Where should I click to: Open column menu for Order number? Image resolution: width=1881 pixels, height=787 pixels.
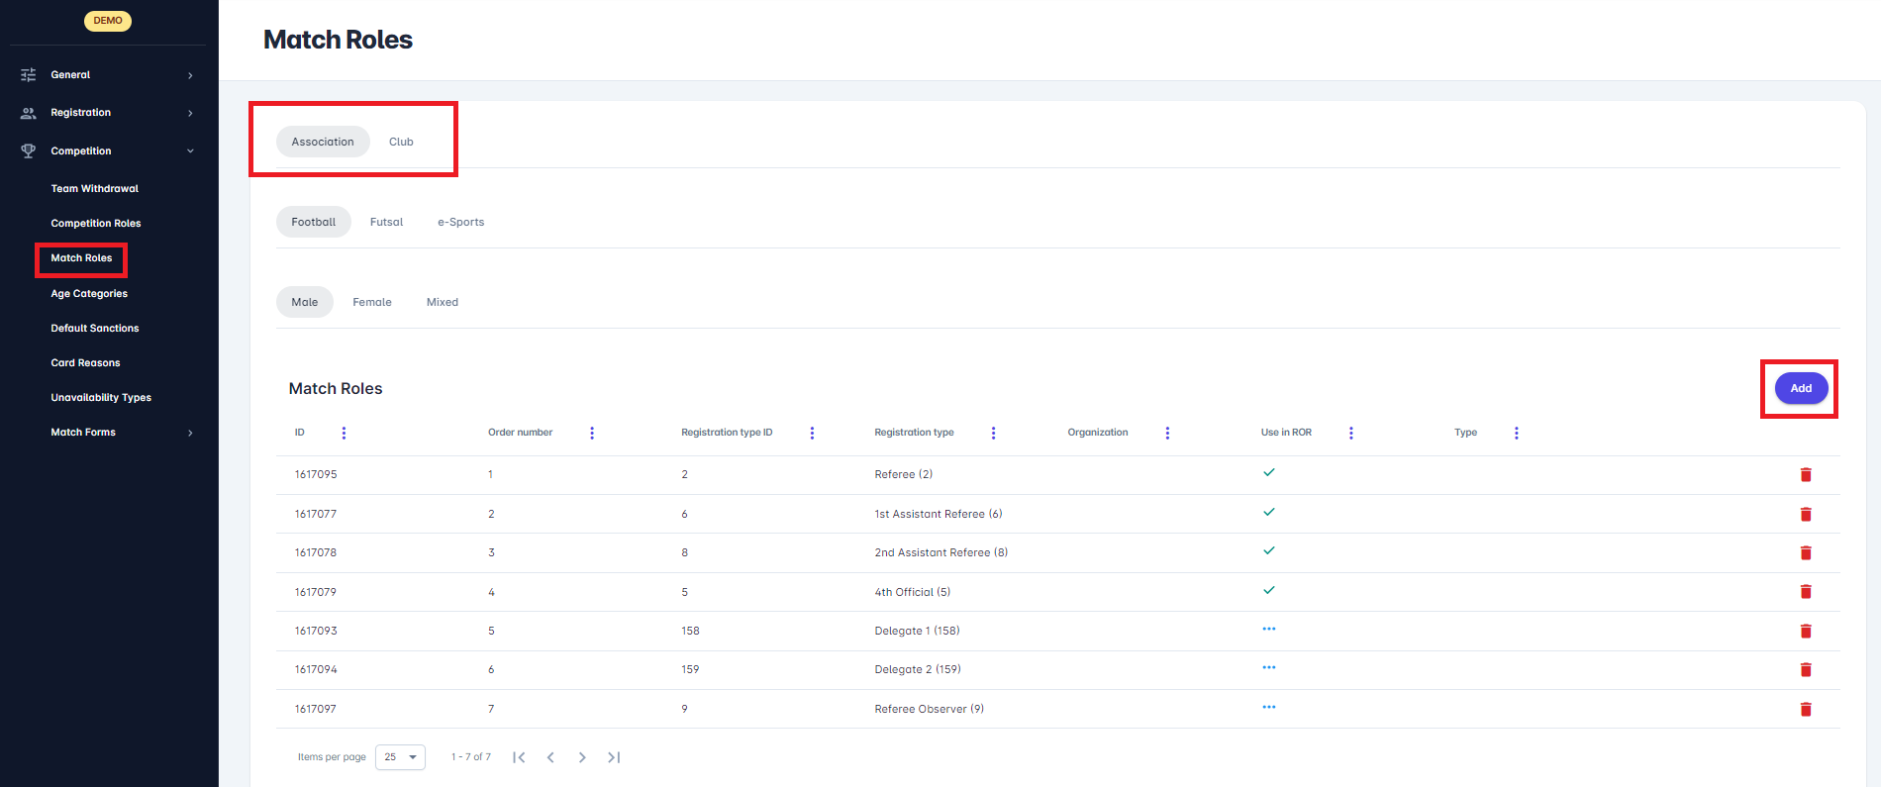592,433
